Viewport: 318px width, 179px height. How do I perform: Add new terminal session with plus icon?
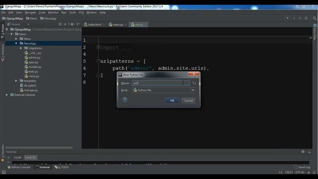(8, 158)
